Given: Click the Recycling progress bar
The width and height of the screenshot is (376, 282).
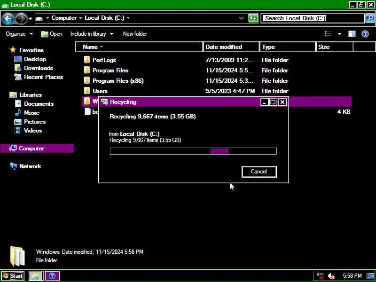Looking at the screenshot, I should (193, 151).
